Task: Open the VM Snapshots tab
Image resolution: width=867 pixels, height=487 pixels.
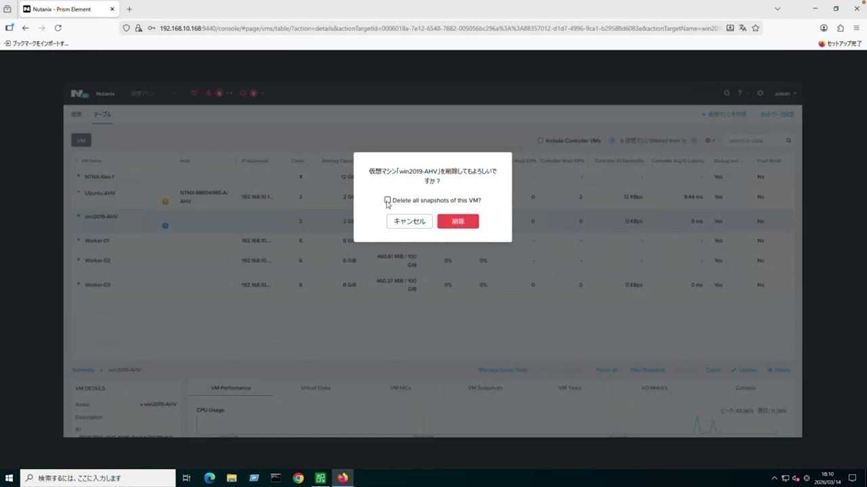Action: tap(485, 388)
